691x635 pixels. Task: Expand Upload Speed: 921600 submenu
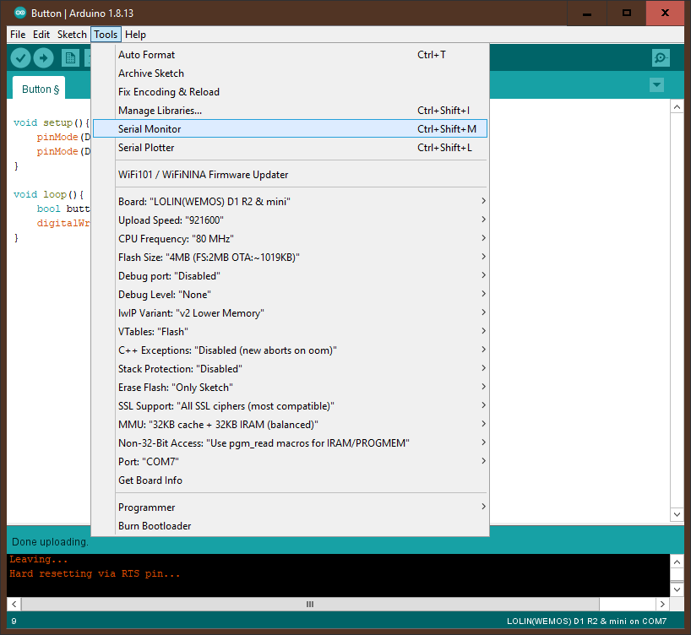[x=290, y=220]
